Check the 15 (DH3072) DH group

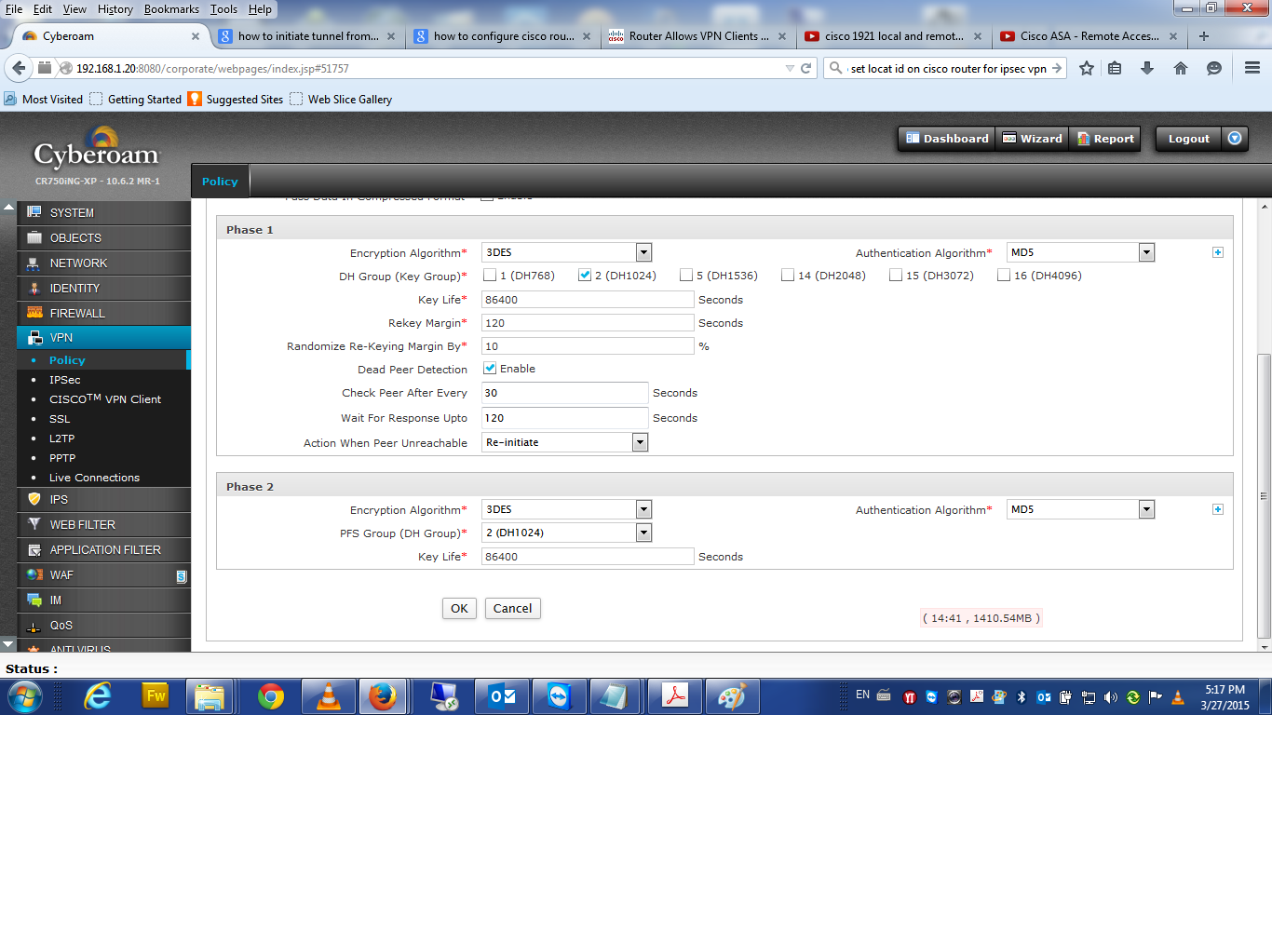tap(896, 275)
